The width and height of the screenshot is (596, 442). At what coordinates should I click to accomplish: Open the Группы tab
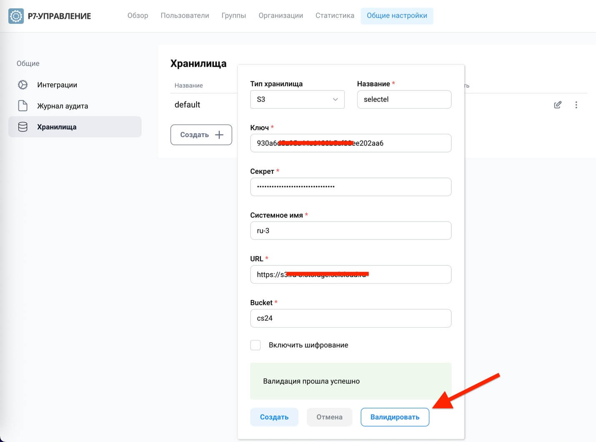pyautogui.click(x=233, y=15)
